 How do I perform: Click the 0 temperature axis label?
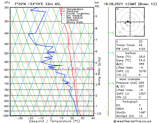(x=51, y=118)
